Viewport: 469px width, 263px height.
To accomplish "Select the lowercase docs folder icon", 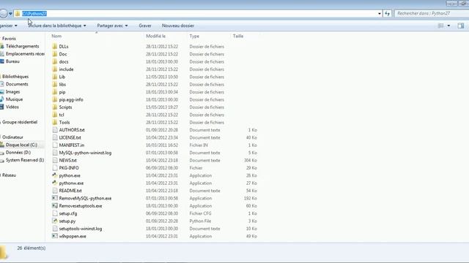I will click(55, 61).
